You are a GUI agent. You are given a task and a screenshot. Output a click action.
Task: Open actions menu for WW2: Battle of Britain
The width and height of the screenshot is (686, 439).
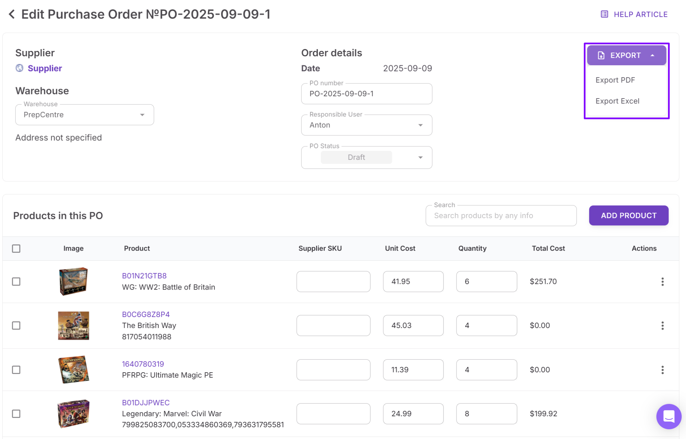pos(663,281)
